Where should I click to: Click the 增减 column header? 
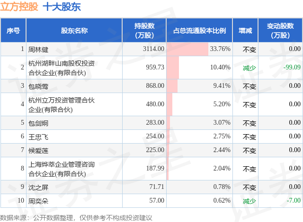(245, 30)
